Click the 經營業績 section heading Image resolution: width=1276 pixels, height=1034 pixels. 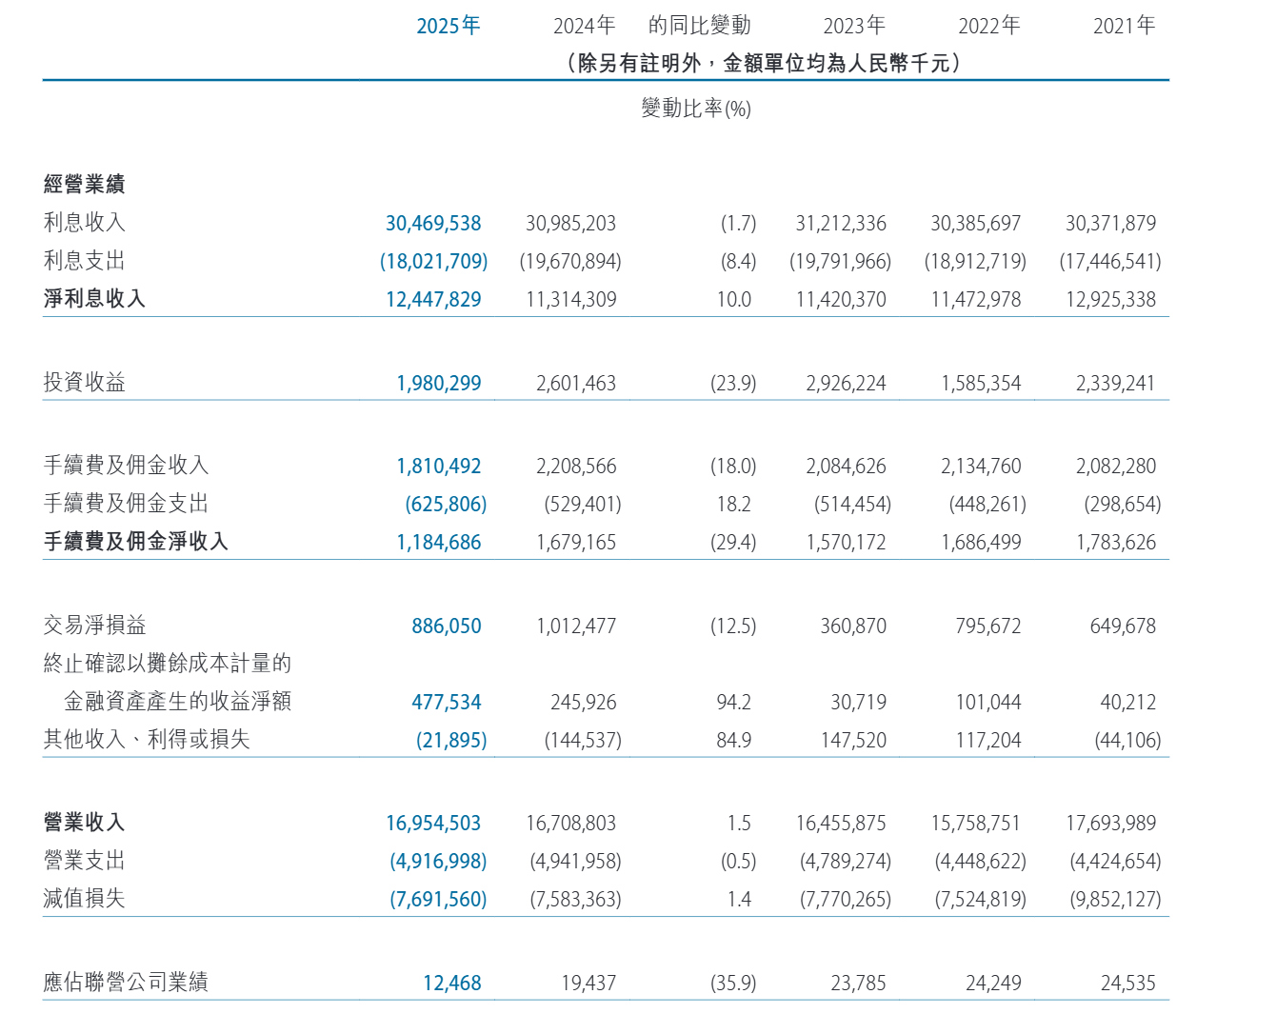[x=85, y=184]
